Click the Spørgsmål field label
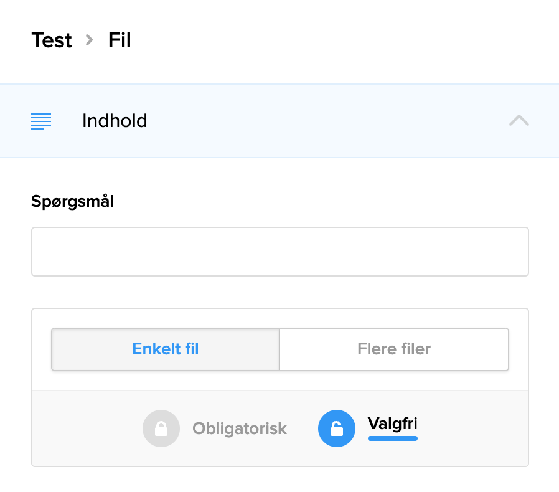The width and height of the screenshot is (559, 492). [x=72, y=202]
